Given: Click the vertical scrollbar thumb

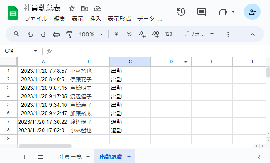Looking at the screenshot, I should click(268, 72).
